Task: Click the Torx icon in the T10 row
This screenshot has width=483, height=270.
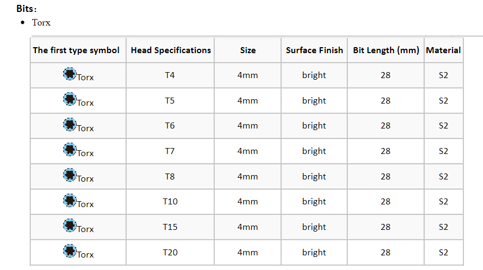Action: tap(70, 200)
